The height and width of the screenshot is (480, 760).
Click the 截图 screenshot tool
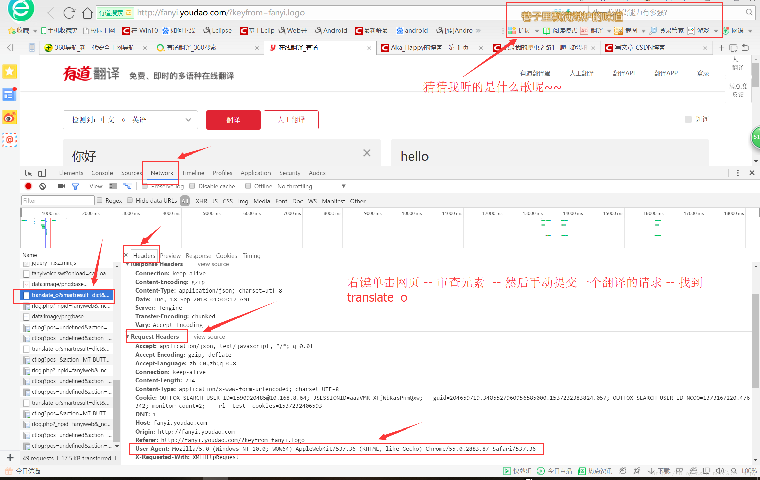(626, 31)
